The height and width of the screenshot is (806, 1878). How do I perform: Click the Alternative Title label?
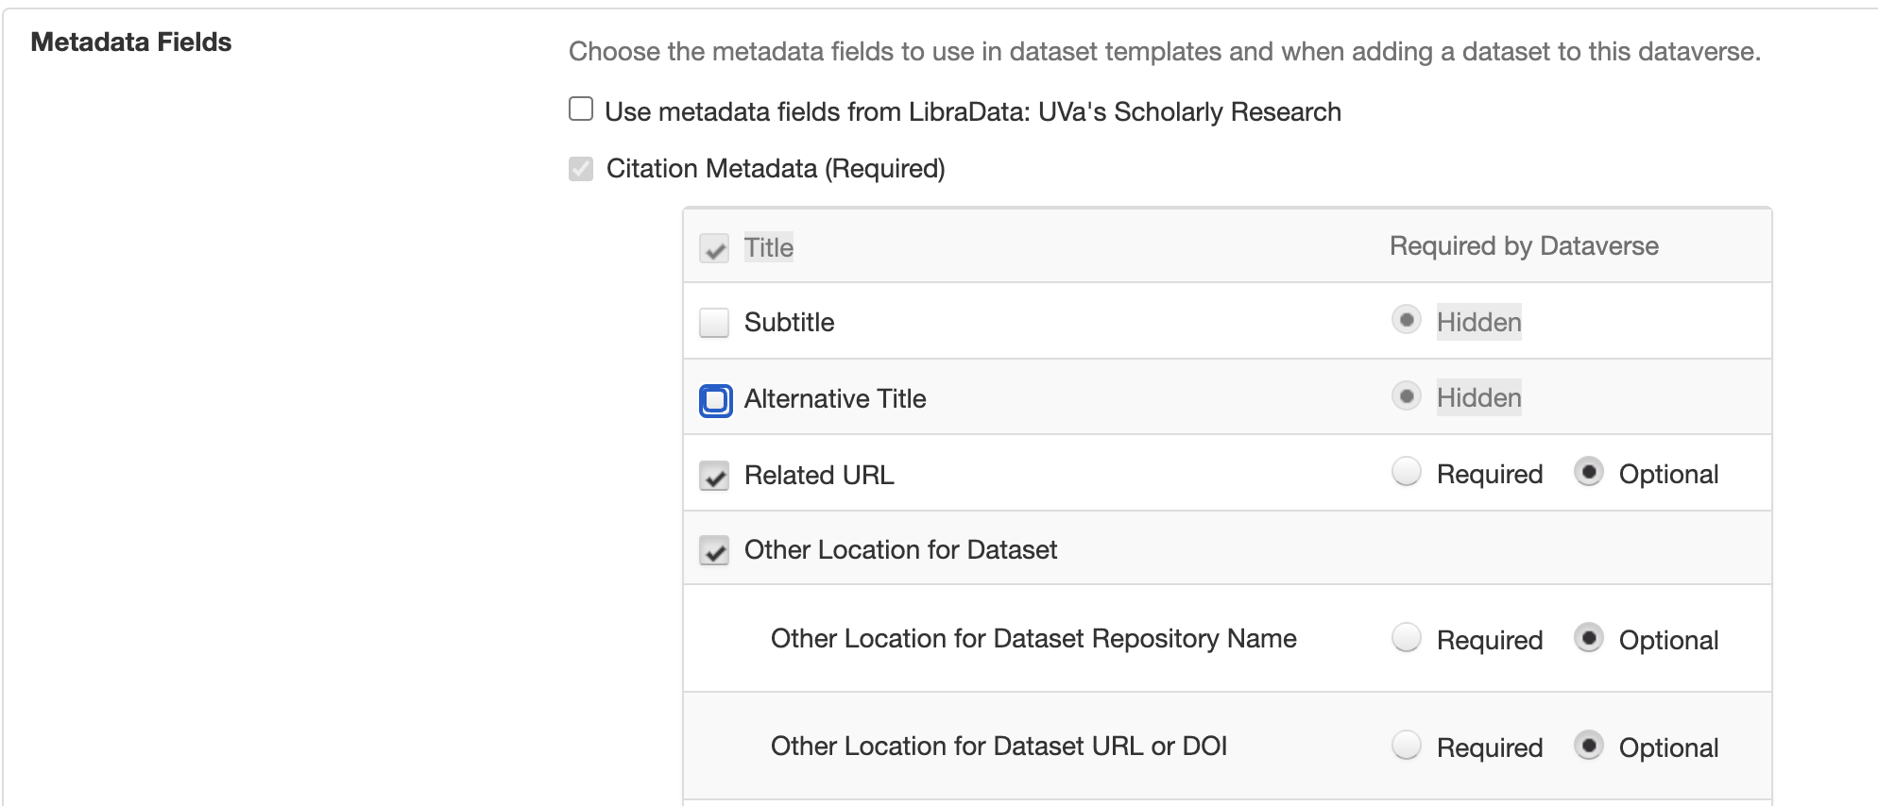[x=835, y=399]
